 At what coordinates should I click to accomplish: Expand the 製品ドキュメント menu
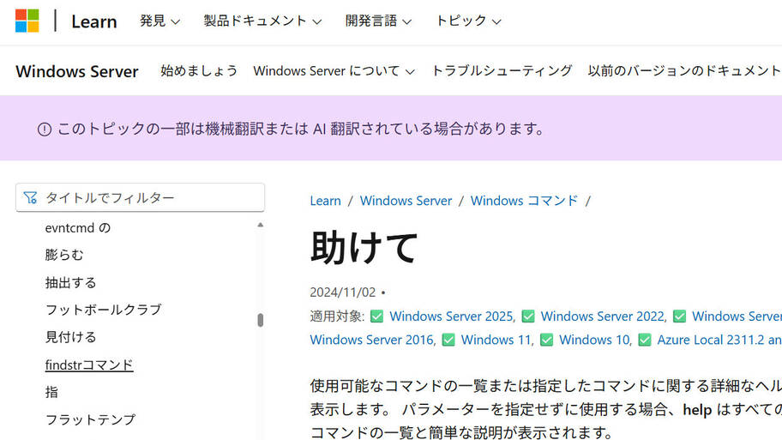tap(262, 21)
